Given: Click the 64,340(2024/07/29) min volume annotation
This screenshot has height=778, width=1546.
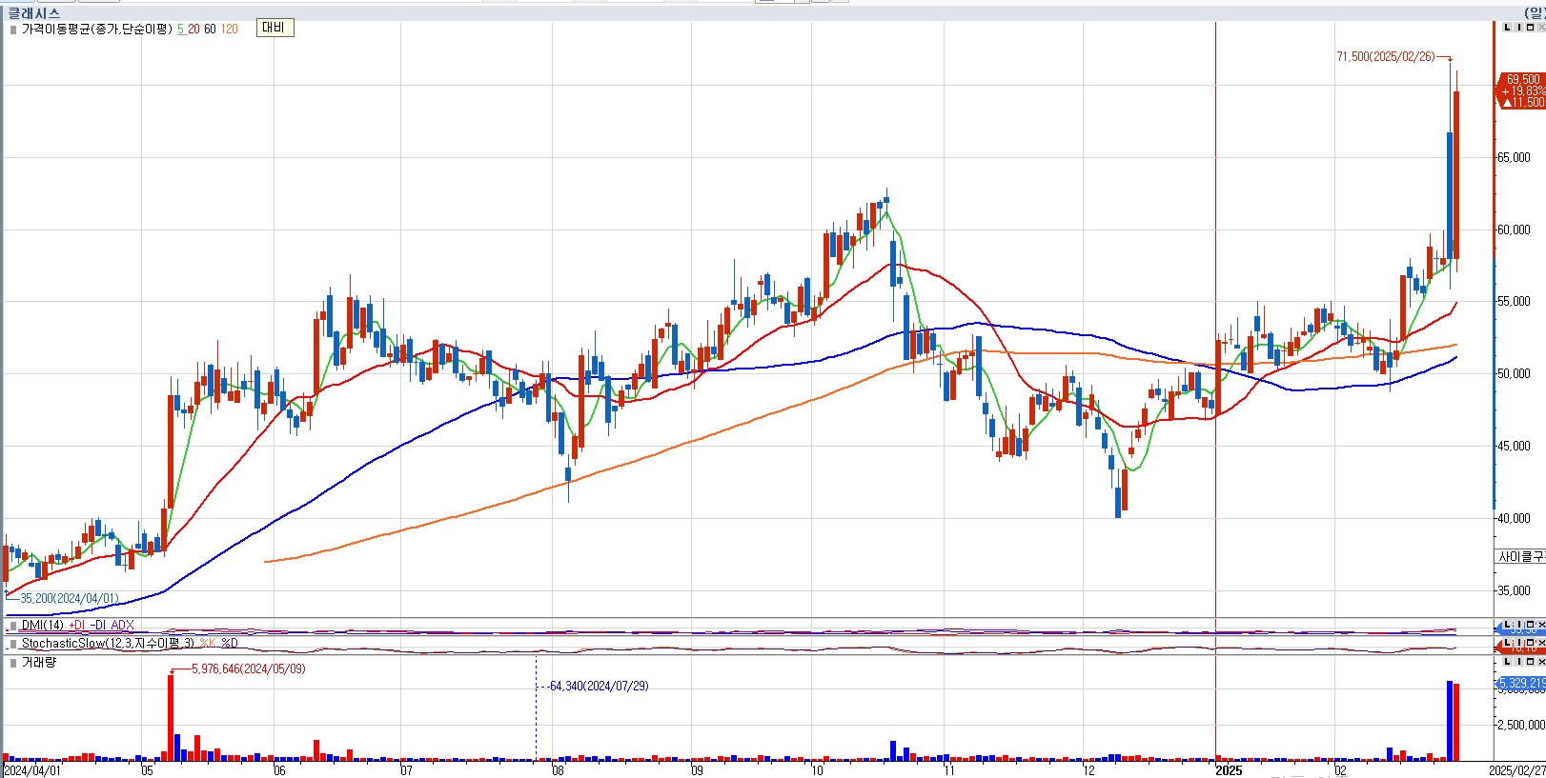Looking at the screenshot, I should click(599, 687).
